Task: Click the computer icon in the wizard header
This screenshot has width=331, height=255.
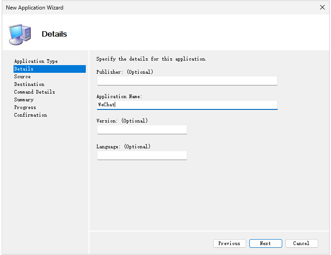Action: tap(20, 33)
